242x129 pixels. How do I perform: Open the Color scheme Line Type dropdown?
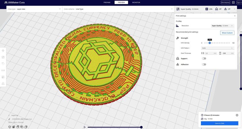point(118,9)
